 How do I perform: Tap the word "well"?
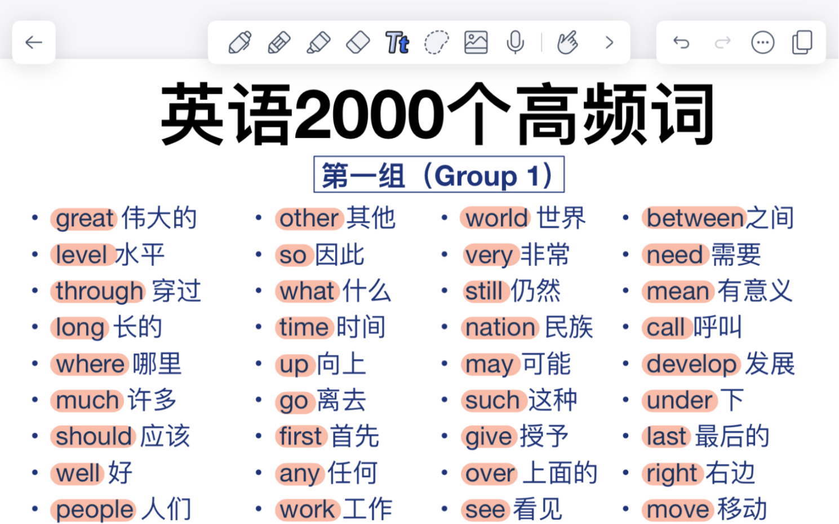pos(78,473)
